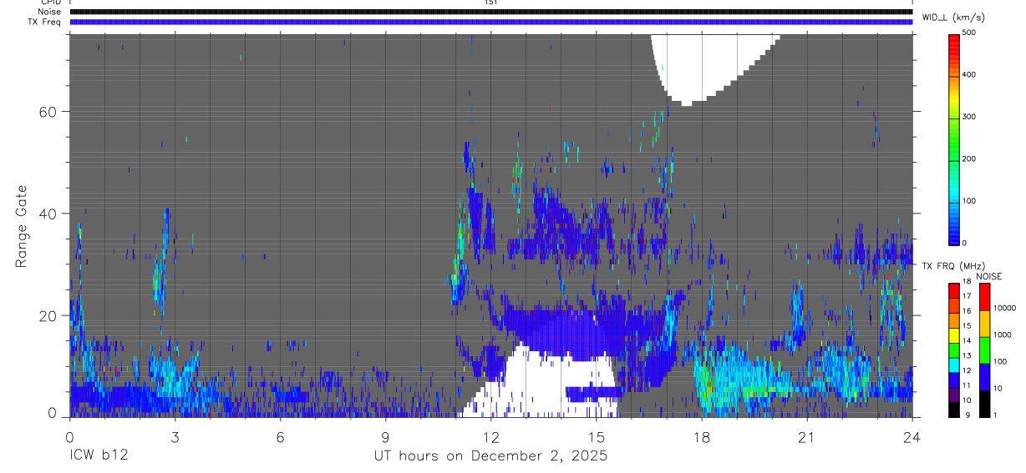Image resolution: width=1026 pixels, height=473 pixels.
Task: Click the "Noise" row label at top left
Action: [49, 12]
